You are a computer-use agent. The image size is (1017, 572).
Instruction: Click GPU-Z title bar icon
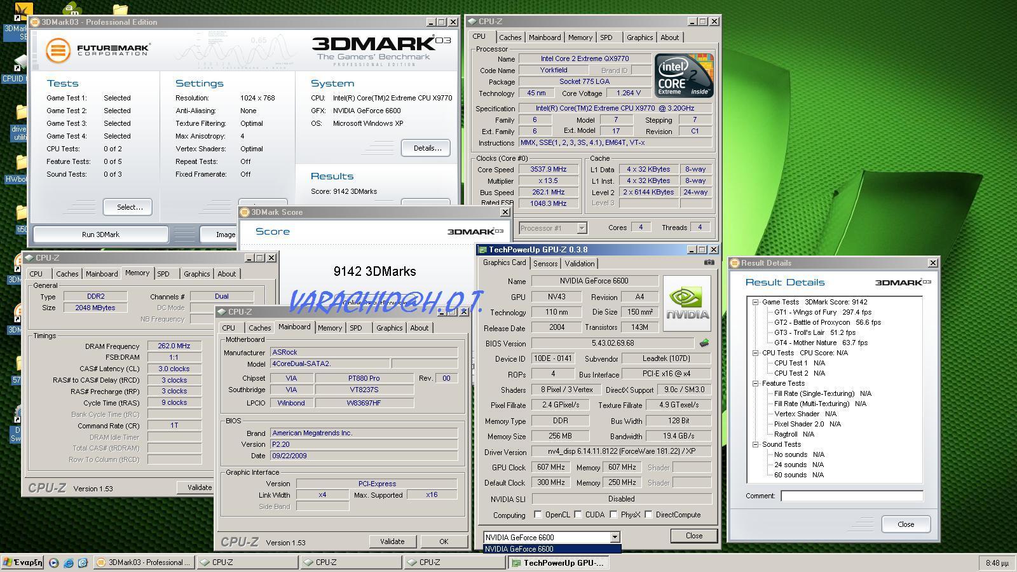(x=483, y=250)
